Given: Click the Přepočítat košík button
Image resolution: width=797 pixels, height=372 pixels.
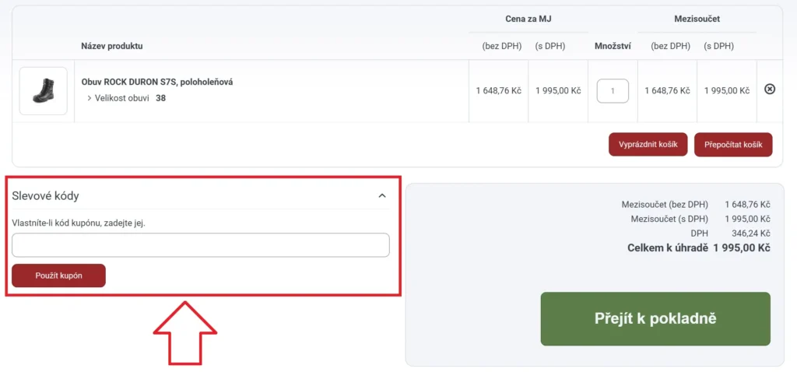Looking at the screenshot, I should click(733, 145).
